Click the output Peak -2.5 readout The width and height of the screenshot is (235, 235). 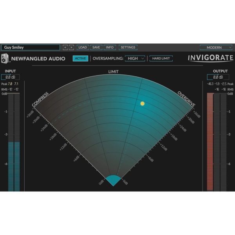pyautogui.click(x=224, y=84)
